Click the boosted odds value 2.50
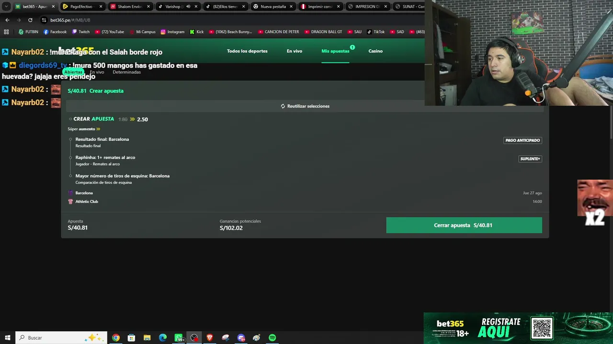This screenshot has width=613, height=344. point(142,119)
